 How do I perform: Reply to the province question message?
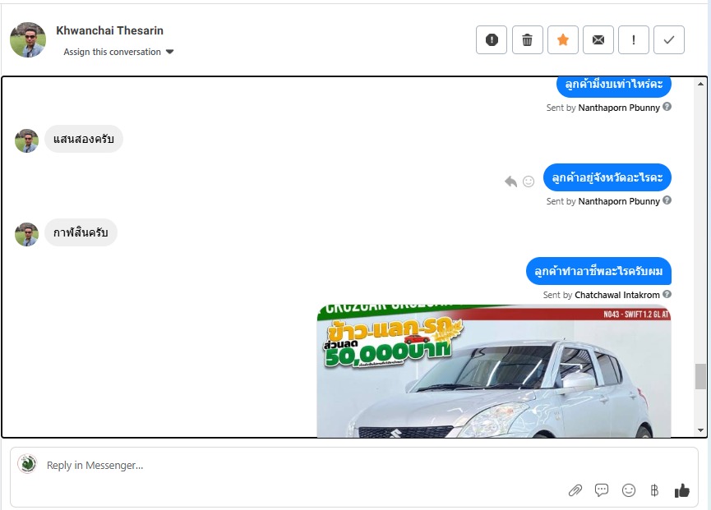[511, 181]
